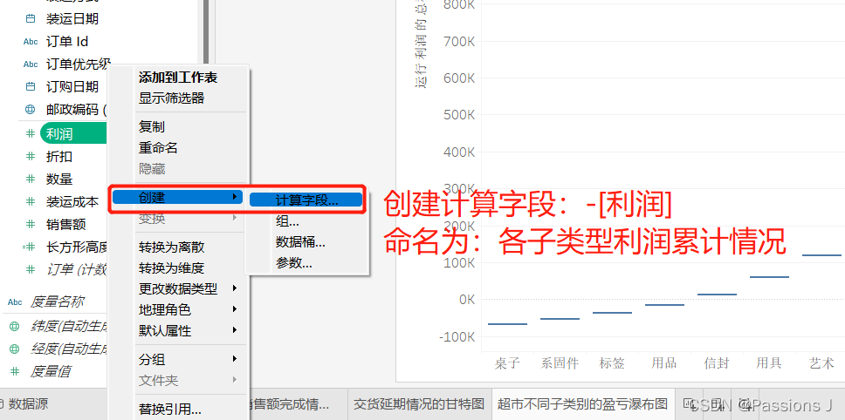Screen dimensions: 845x420
Task: Click the number icon beside 利润
Action: (x=31, y=134)
